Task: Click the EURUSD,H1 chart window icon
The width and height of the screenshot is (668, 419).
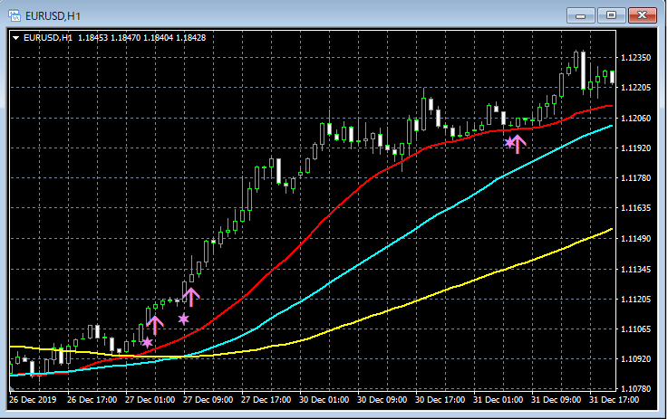Action: click(x=15, y=15)
